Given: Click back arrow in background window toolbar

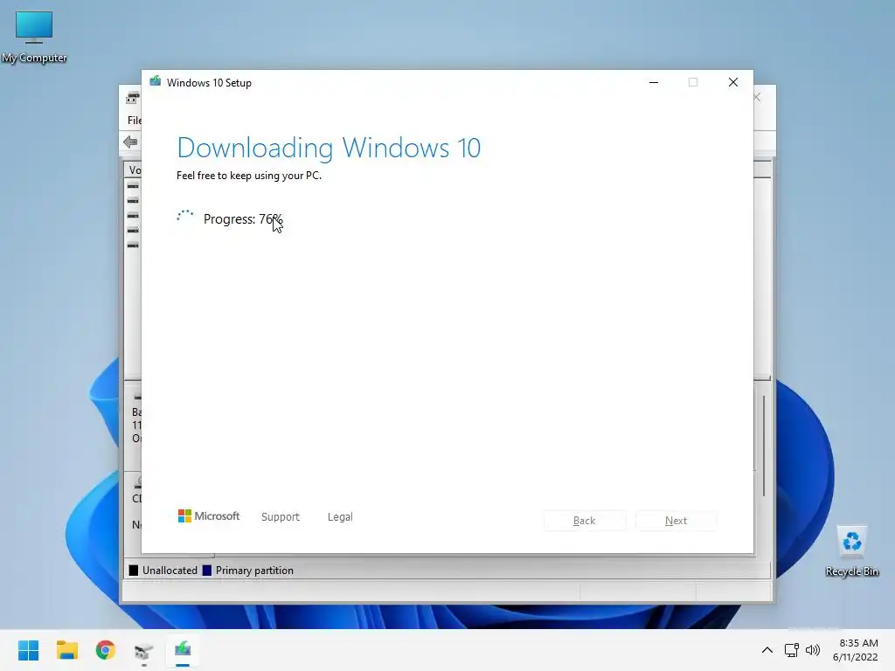Looking at the screenshot, I should 131,142.
